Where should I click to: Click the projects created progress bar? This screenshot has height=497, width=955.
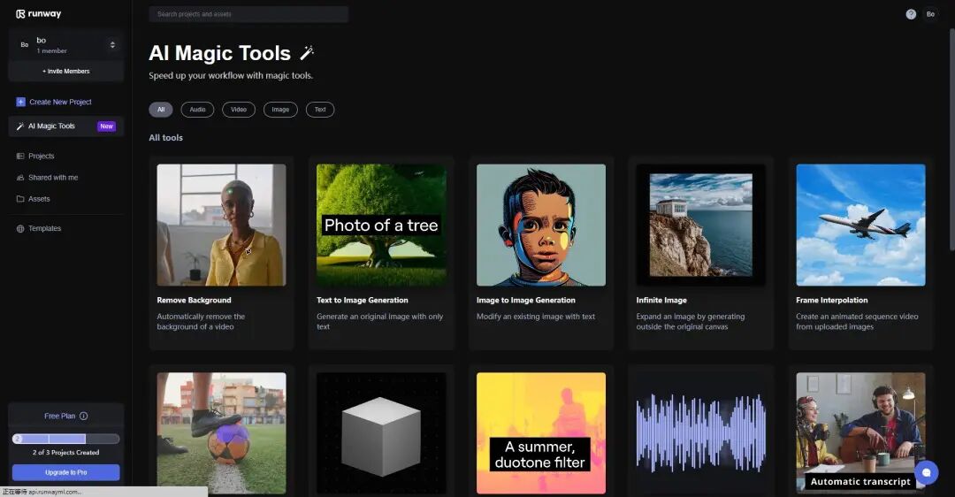tap(65, 439)
